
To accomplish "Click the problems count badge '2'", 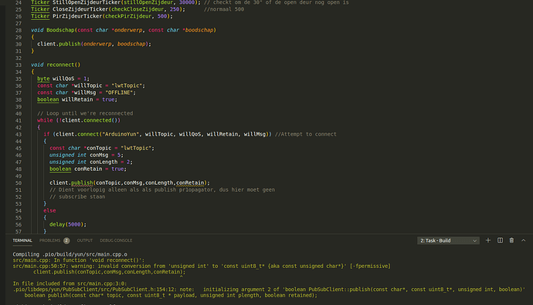I will tap(66, 240).
